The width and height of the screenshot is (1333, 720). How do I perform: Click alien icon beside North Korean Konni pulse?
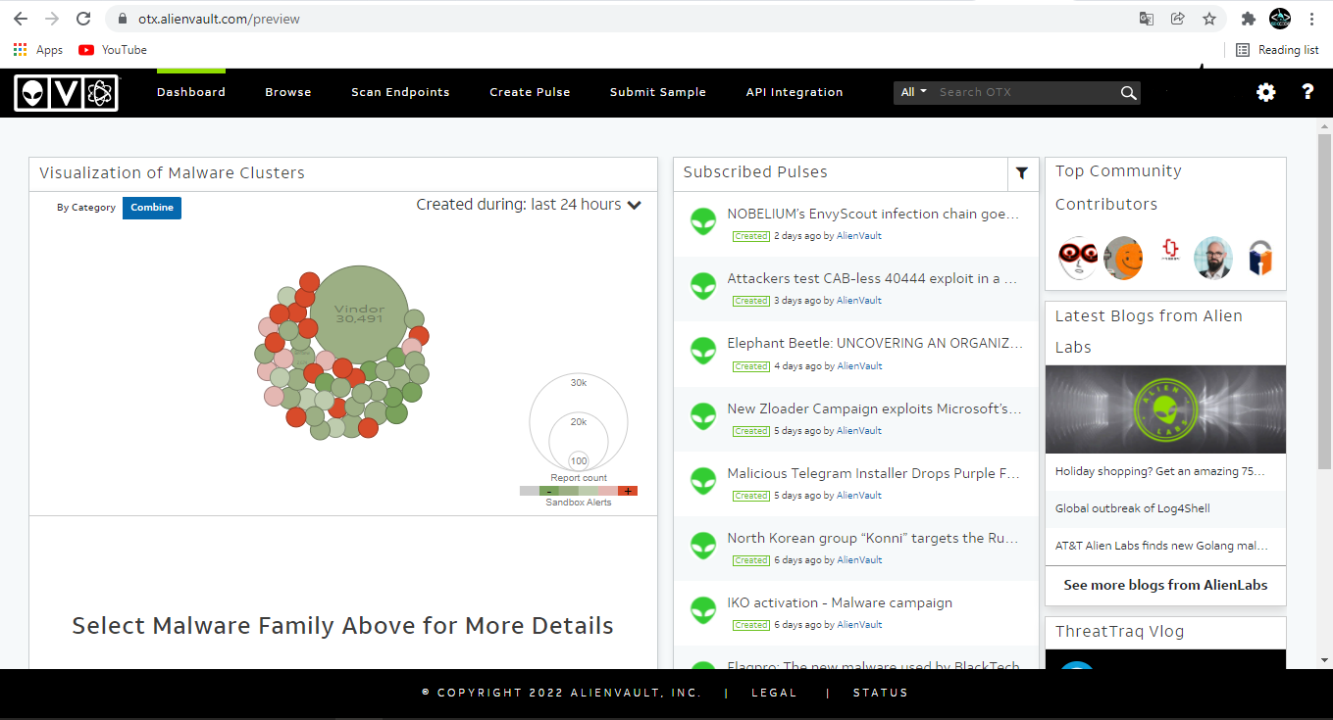703,546
